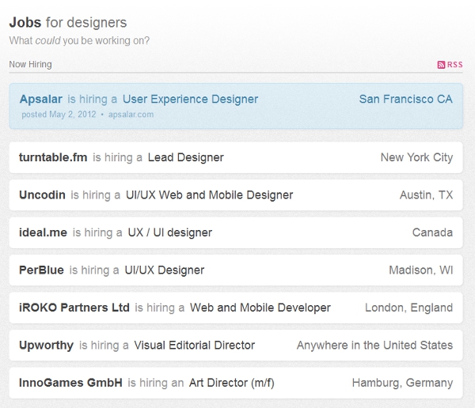Open UI/UX Web and Mobile Designer job
Image resolution: width=475 pixels, height=408 pixels.
209,195
